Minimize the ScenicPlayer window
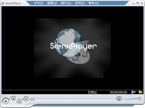 (x=133, y=3)
